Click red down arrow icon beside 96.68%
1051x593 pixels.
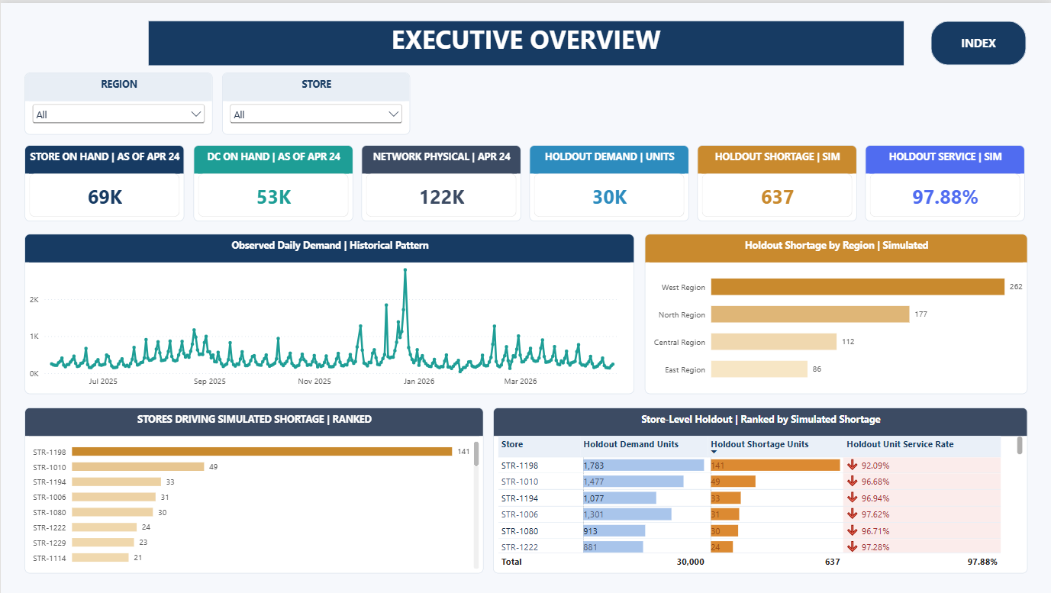point(853,482)
